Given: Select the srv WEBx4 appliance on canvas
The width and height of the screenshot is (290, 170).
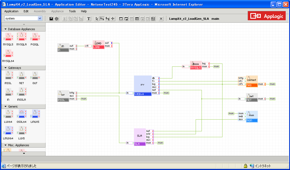Looking at the screenshot, I should coord(143,86).
